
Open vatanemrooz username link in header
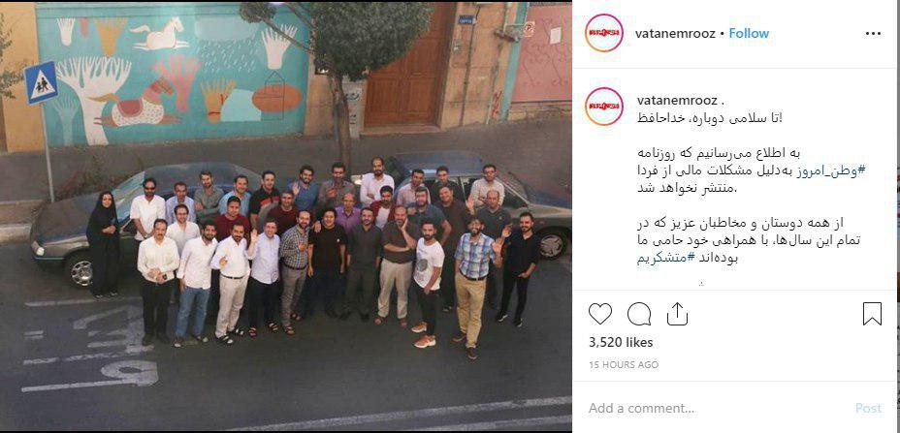pyautogui.click(x=675, y=33)
